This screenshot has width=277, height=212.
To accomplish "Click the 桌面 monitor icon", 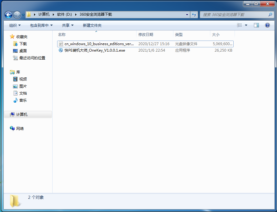I will 15,51.
